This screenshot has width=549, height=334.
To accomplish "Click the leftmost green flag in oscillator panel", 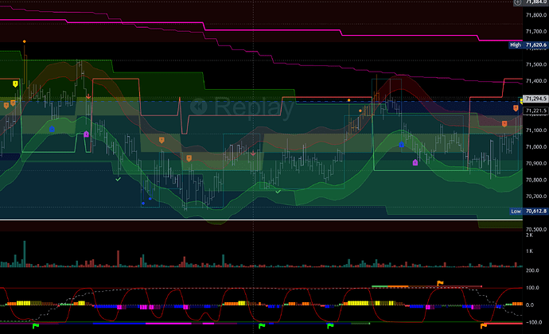I will 34,324.
